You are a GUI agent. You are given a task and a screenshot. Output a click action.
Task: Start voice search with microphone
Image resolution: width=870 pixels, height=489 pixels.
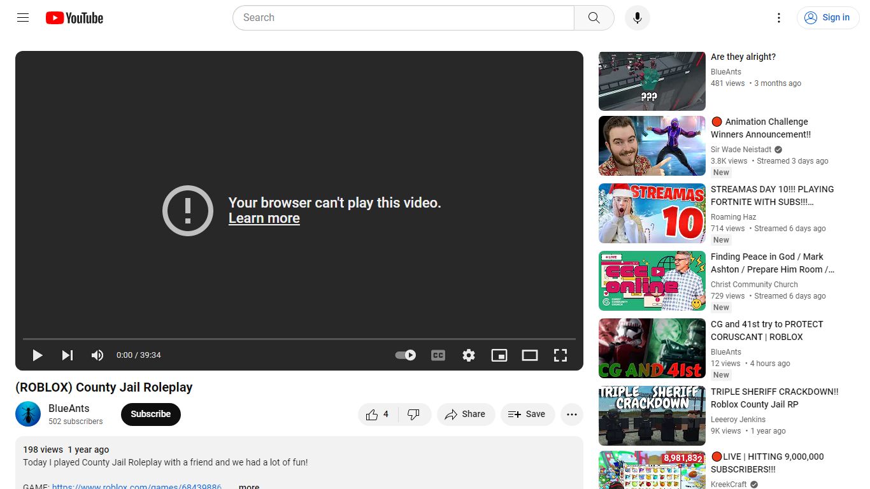tap(638, 18)
